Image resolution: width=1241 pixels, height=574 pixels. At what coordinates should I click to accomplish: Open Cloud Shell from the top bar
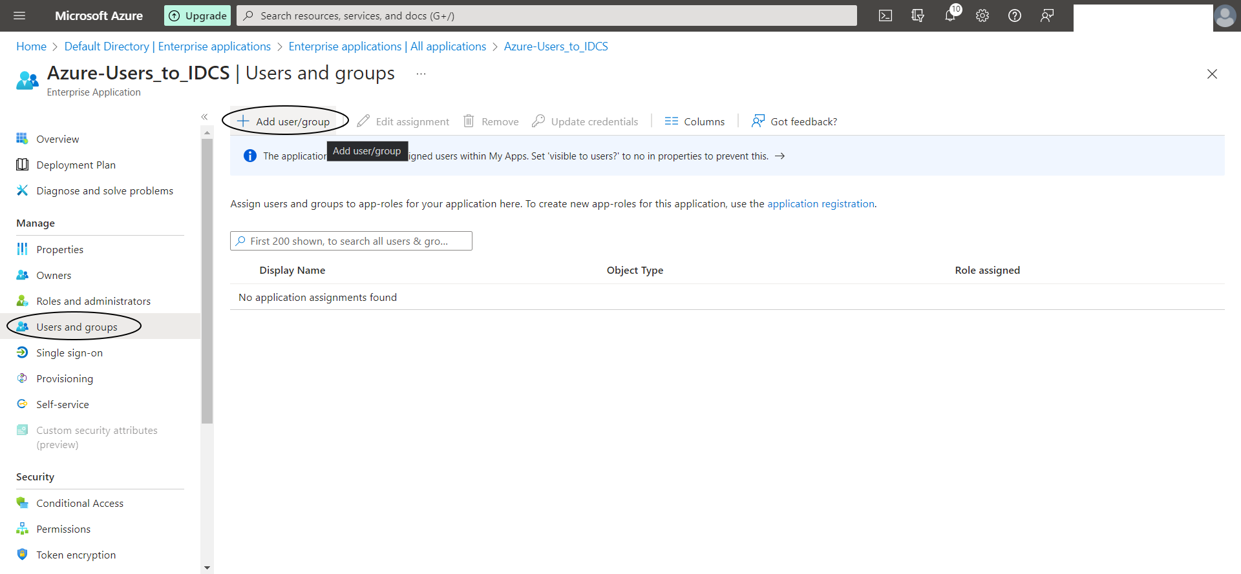click(886, 15)
